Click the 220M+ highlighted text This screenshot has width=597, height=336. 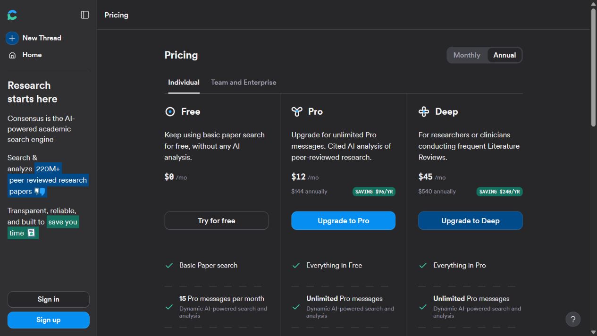point(48,169)
